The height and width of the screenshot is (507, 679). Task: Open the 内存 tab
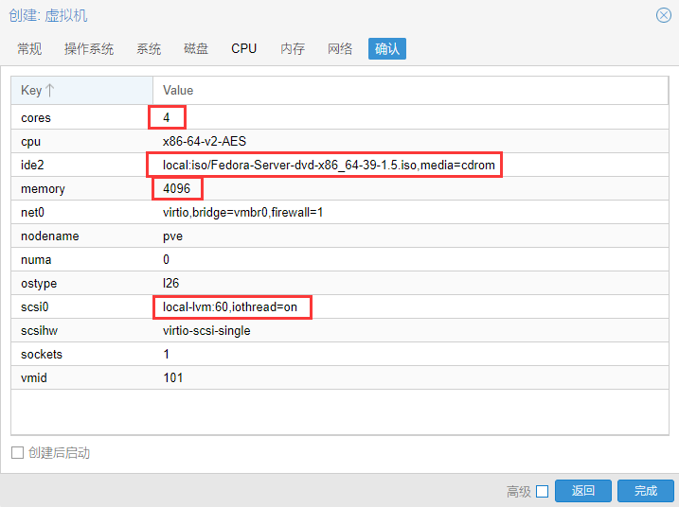coord(293,48)
